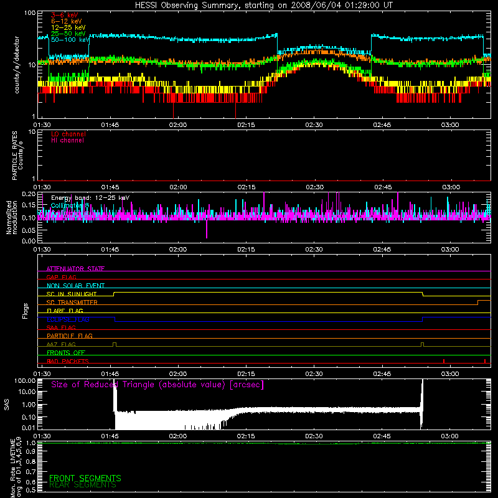The width and height of the screenshot is (498, 498).
Task: Click the first AAZ flag pulse near 01:45
Action: [115, 345]
